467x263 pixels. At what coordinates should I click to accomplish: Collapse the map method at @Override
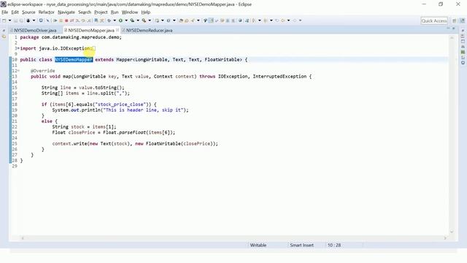tap(18, 71)
